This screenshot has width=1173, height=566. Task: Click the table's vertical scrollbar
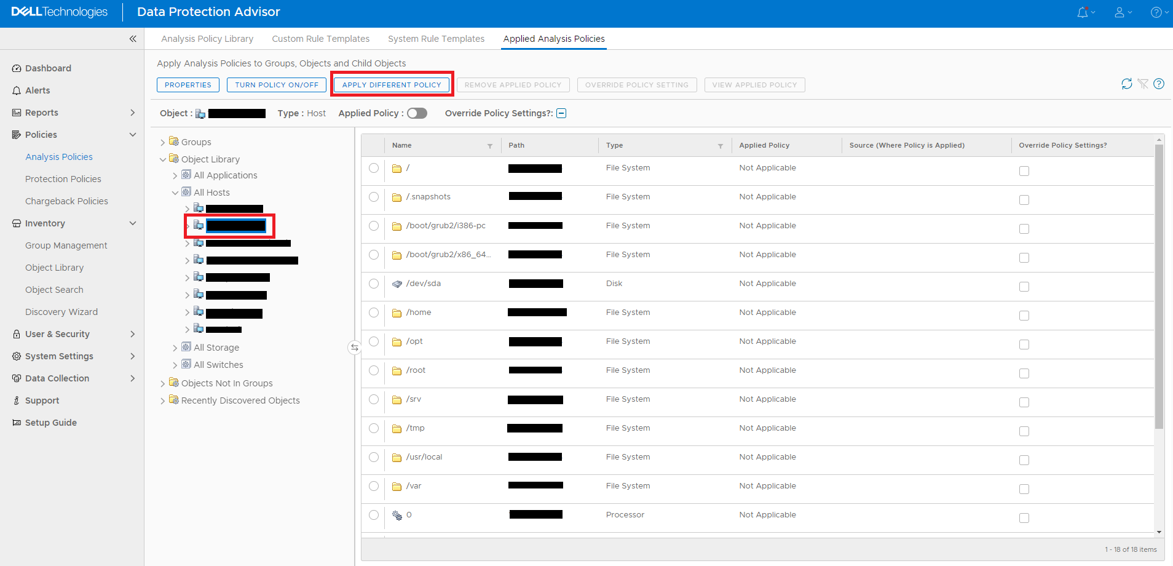click(1159, 286)
